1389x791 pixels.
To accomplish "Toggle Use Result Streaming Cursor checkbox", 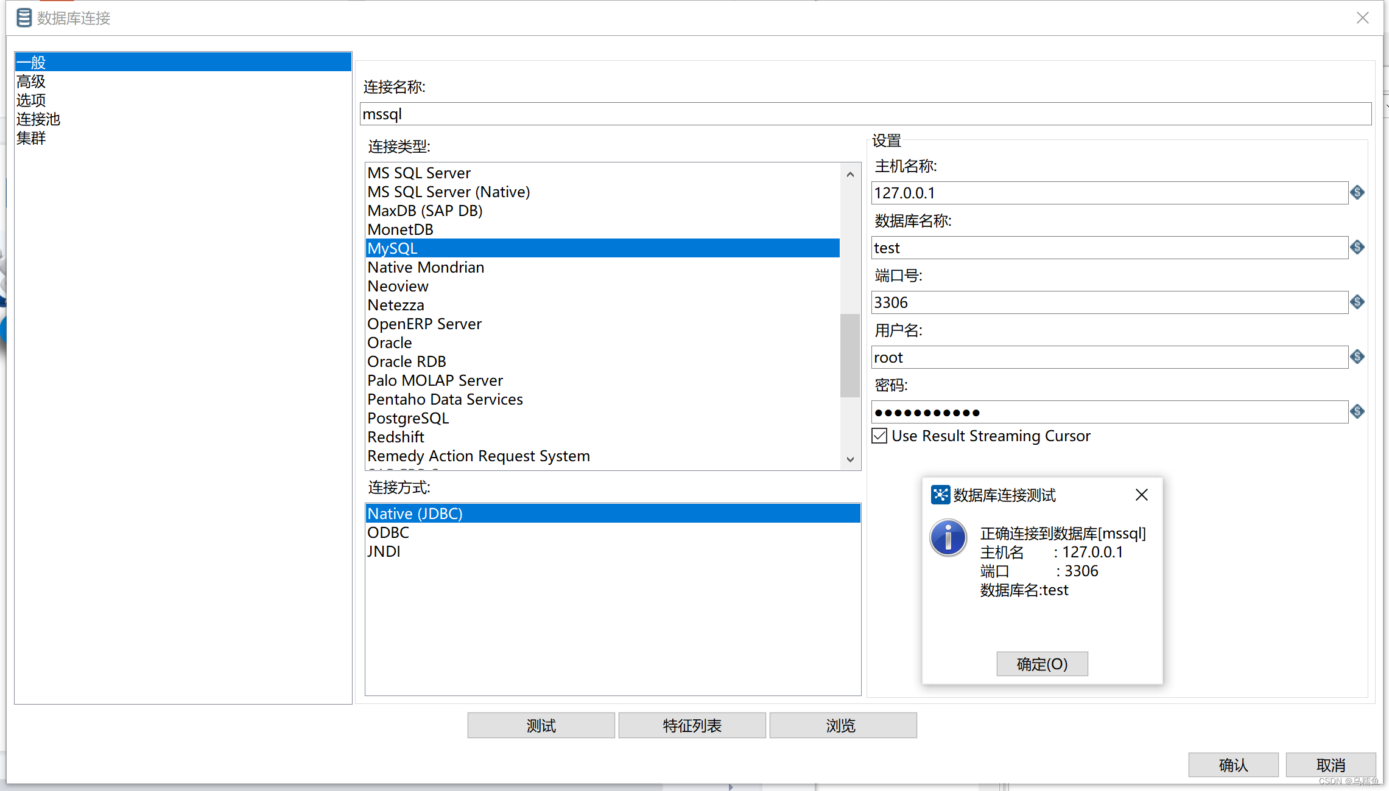I will [879, 436].
